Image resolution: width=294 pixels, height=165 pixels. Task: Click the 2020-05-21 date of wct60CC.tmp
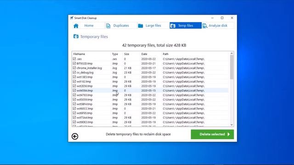click(148, 109)
